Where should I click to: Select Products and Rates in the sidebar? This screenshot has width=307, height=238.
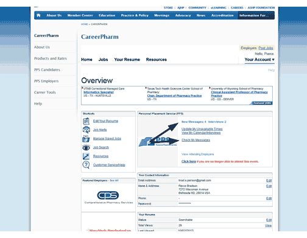point(51,58)
